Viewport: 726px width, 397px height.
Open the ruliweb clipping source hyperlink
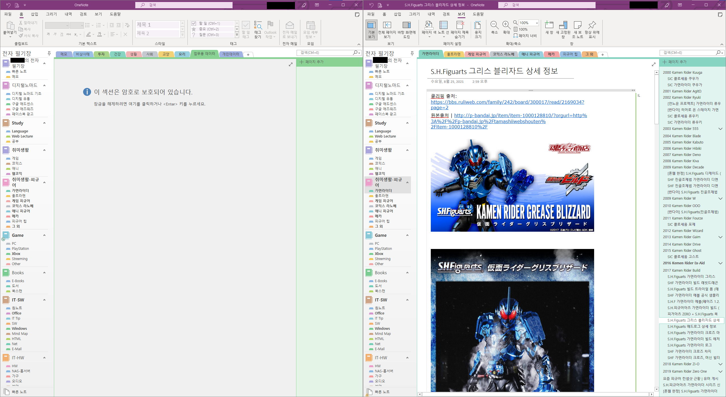coord(507,102)
